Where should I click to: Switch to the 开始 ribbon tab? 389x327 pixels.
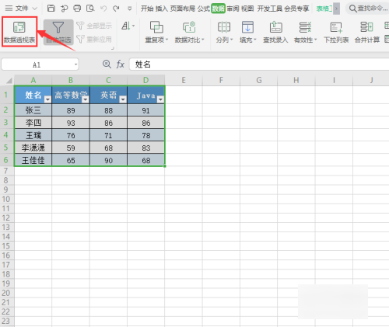coord(147,9)
